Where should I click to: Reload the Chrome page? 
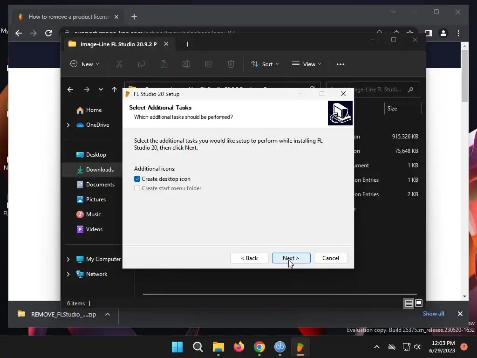[x=48, y=33]
